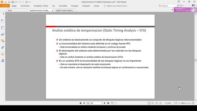Open the search settings gear dropdown

point(182,6)
